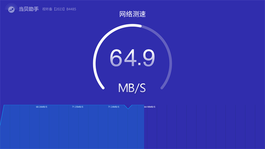Click the 64.98MB/S graph label
Viewport: 265px width, 149px height.
coord(150,107)
